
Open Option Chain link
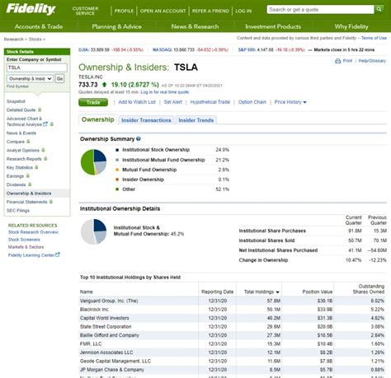click(x=252, y=102)
